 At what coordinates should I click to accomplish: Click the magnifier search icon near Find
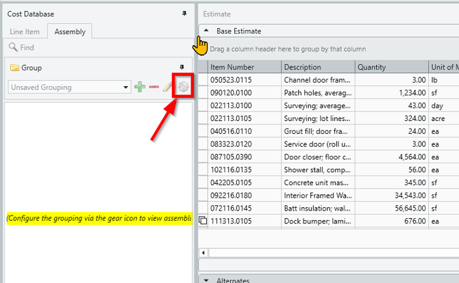[x=12, y=48]
